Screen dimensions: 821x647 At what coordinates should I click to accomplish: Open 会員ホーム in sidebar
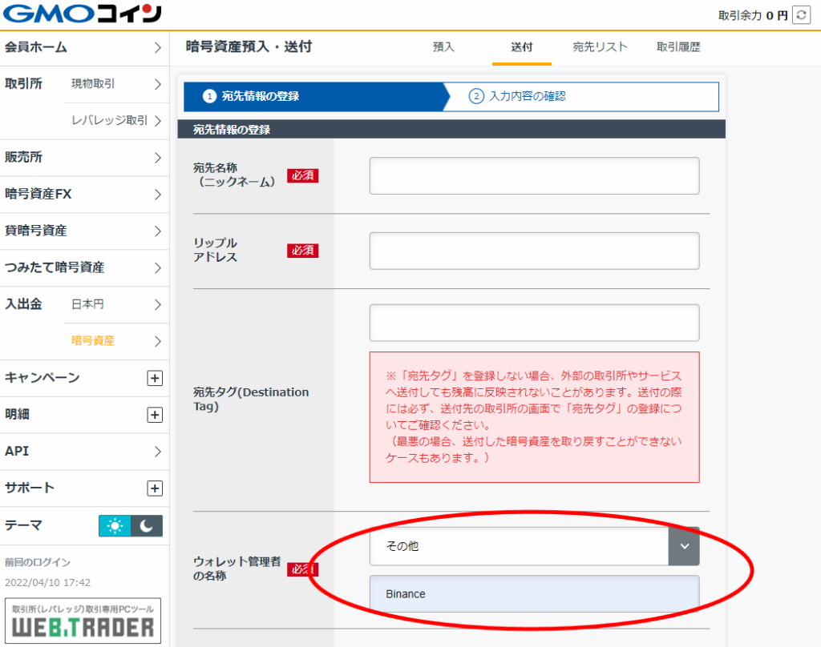click(84, 47)
